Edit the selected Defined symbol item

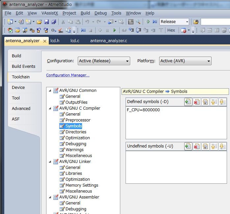click(205, 102)
